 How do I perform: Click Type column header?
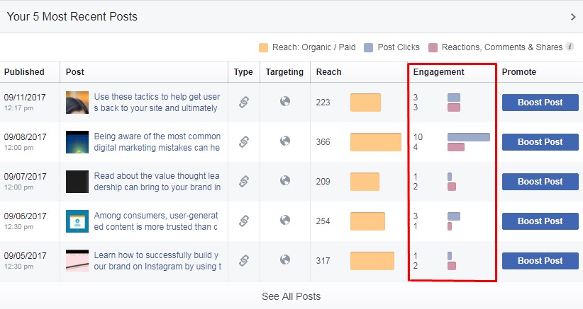pos(243,72)
